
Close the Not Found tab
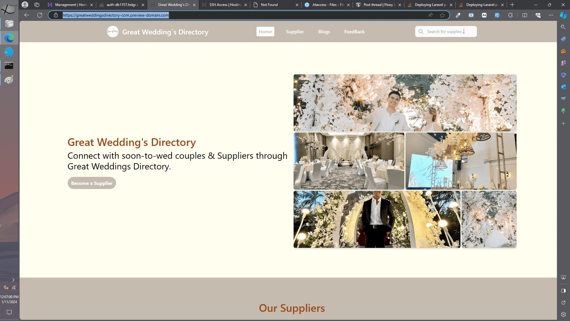click(x=297, y=5)
